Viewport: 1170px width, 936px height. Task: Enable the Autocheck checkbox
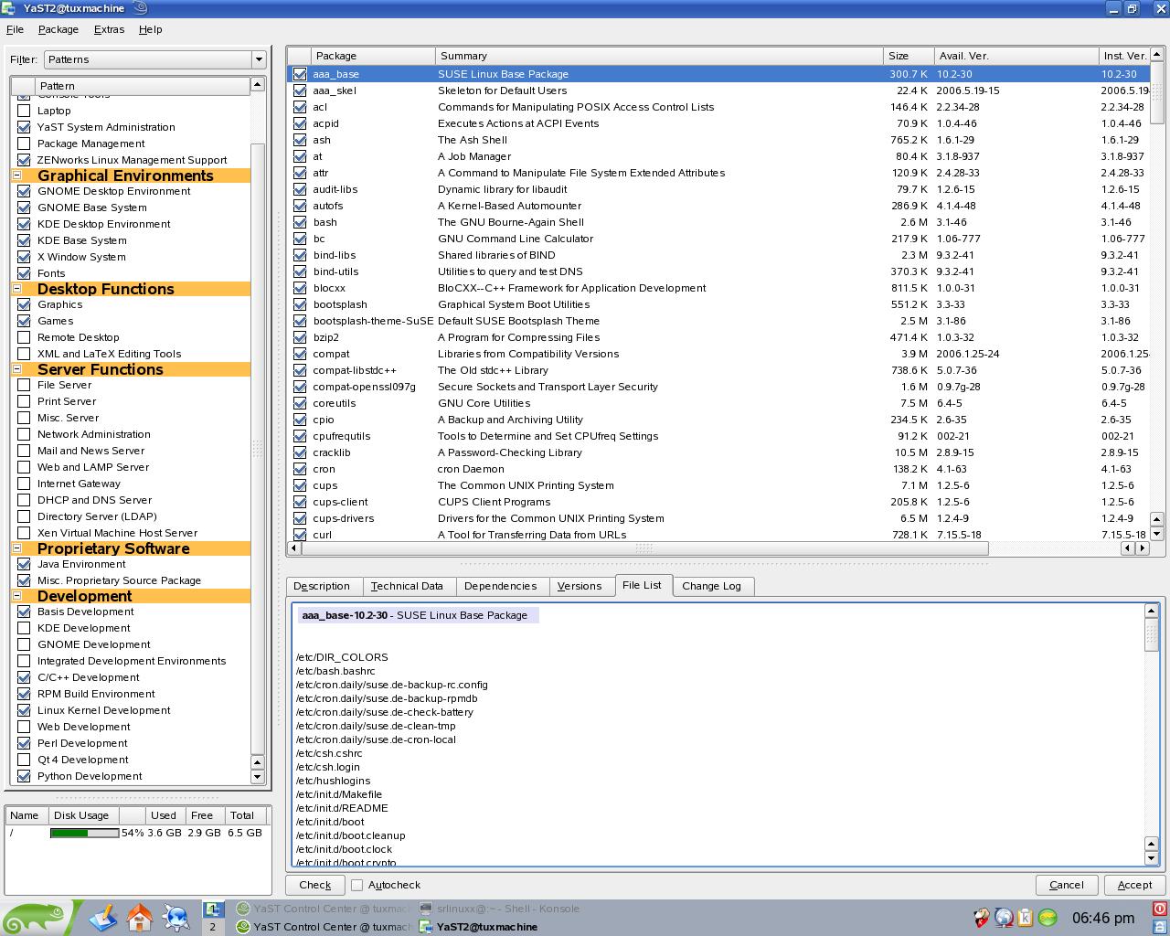pyautogui.click(x=357, y=885)
